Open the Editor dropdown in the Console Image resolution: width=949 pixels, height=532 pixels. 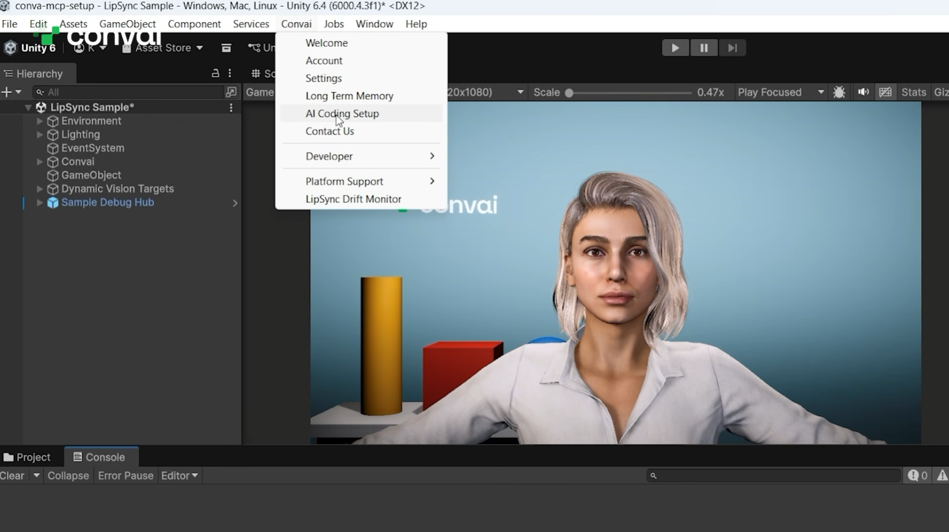click(180, 475)
